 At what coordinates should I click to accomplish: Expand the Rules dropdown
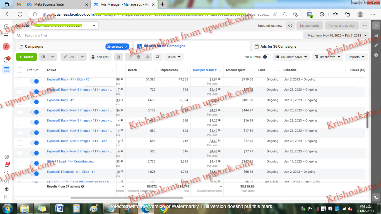pos(173,57)
